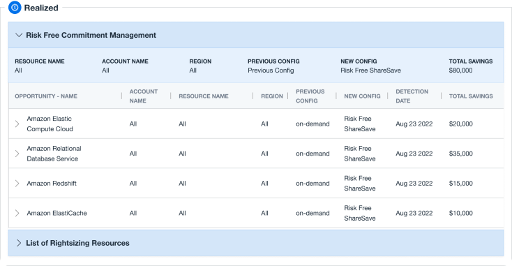Click Aug 23 2022 in ElastiCache row

414,213
